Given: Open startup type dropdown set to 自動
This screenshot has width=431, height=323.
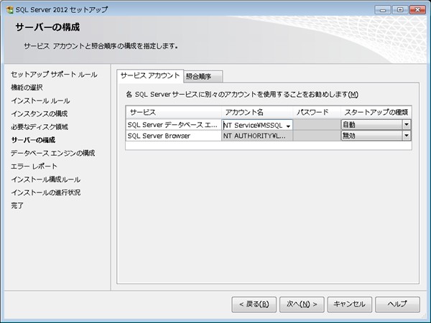Looking at the screenshot, I should [407, 125].
